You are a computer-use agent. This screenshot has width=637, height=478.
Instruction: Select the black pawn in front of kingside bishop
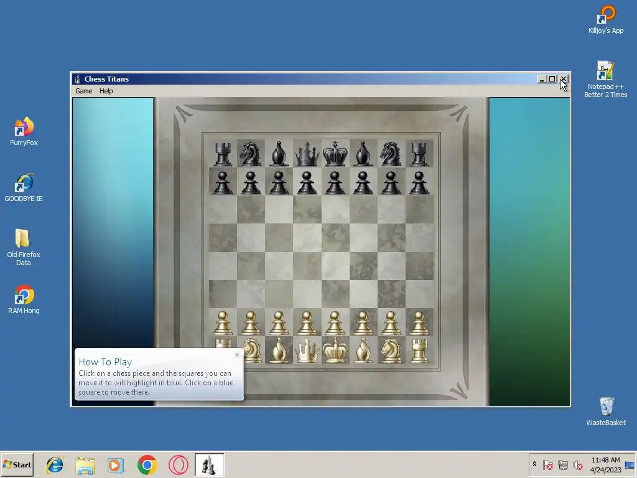click(363, 182)
